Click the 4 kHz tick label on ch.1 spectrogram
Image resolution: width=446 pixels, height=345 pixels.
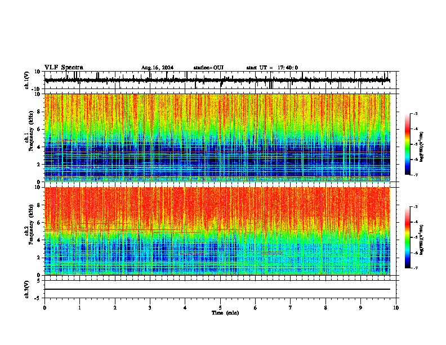(39, 147)
